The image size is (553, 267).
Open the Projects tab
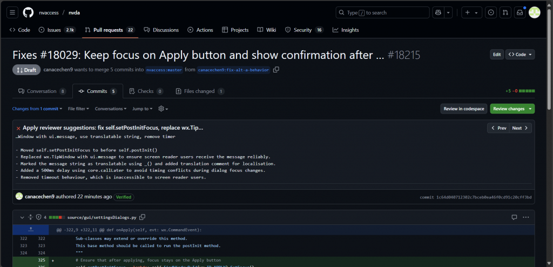(x=235, y=30)
